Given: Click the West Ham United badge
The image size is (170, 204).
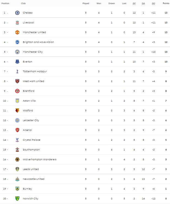Looking at the screenshot, I should point(17,81).
